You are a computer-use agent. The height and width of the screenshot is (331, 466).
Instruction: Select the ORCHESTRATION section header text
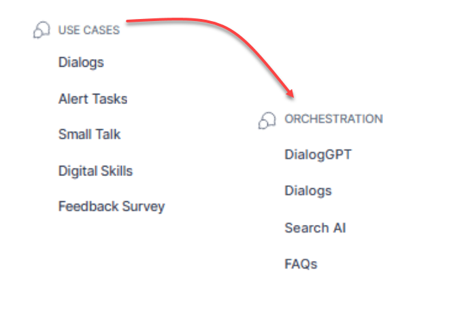pos(333,119)
